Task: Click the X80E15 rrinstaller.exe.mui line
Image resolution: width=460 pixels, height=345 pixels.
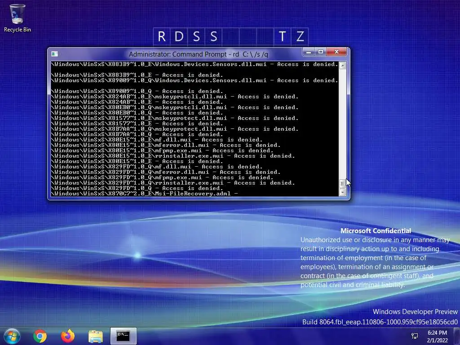Action: (173, 156)
